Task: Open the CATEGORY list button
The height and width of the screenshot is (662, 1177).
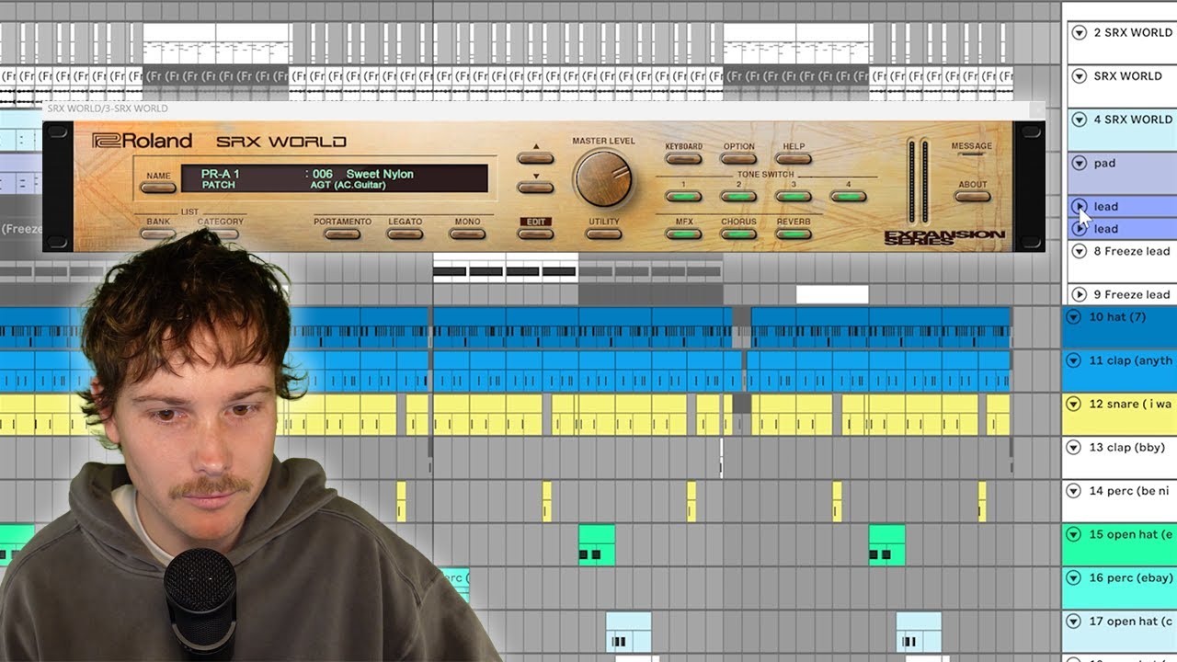Action: [221, 234]
